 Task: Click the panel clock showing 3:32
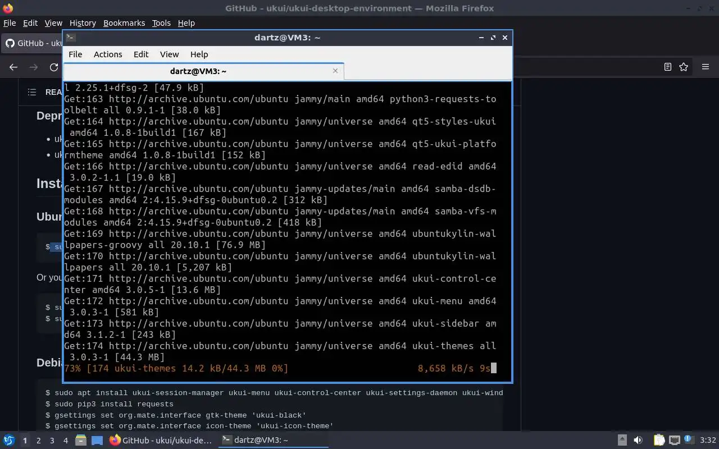point(708,440)
